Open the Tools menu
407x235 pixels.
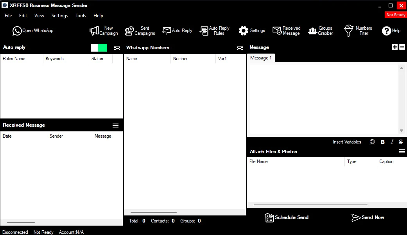[x=81, y=16]
